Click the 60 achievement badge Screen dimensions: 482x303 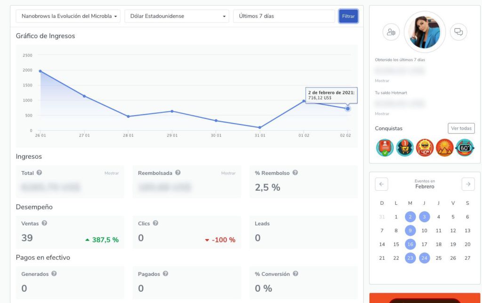[x=465, y=148]
